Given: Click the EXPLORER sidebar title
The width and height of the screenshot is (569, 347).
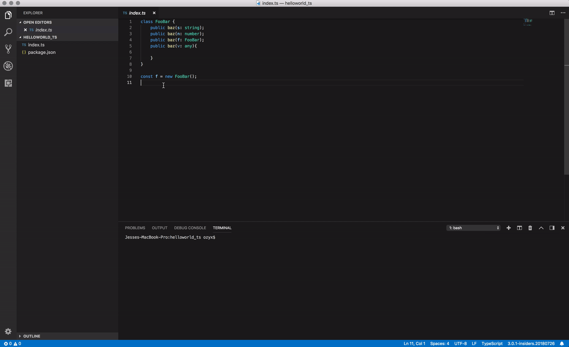Looking at the screenshot, I should 33,13.
